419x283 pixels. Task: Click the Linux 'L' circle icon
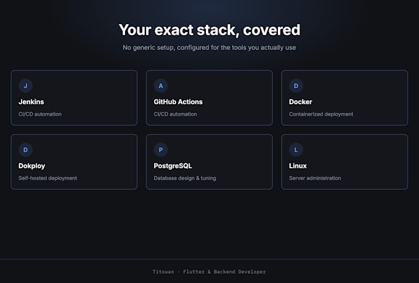296,150
